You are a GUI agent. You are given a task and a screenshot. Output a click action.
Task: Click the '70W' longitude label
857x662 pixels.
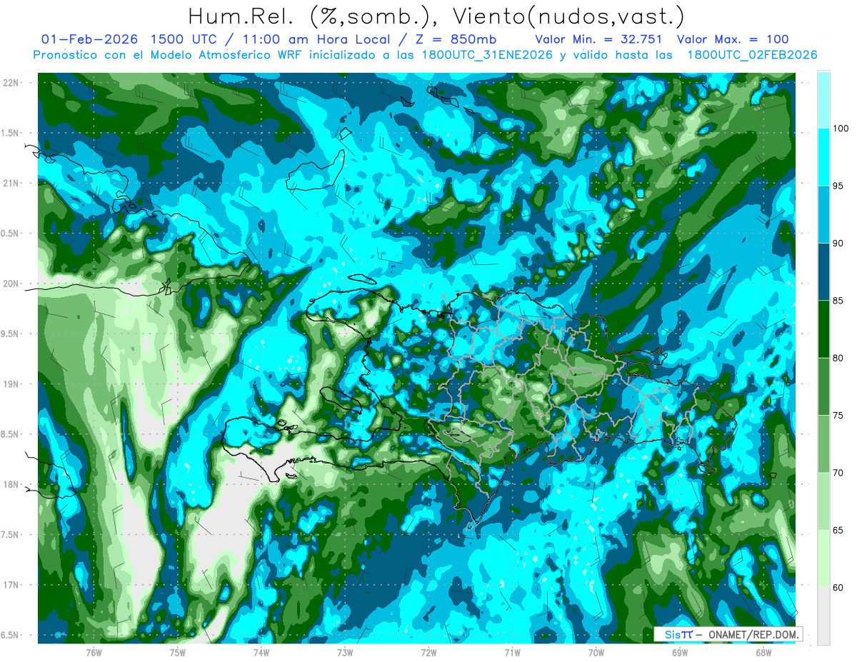click(596, 652)
